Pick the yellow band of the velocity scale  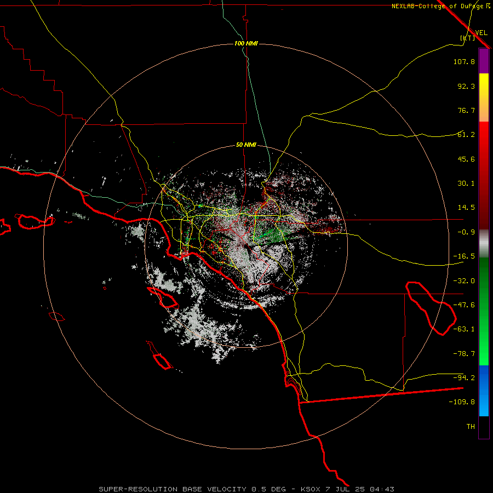pyautogui.click(x=484, y=85)
